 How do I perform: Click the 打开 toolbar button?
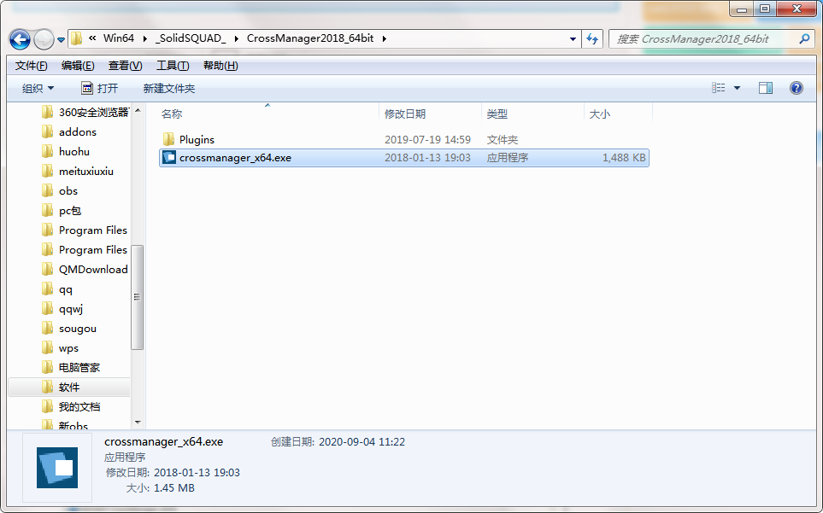[x=100, y=89]
